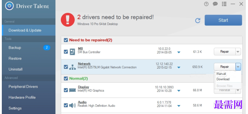The width and height of the screenshot is (248, 114).
Task: Click Realtek High Definition Audio text
Action: [96, 106]
